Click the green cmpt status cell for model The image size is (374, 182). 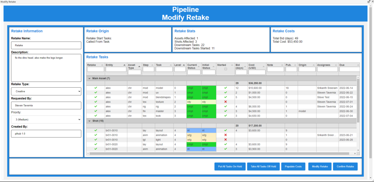pos(194,88)
